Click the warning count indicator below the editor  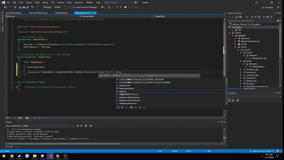tap(28, 118)
